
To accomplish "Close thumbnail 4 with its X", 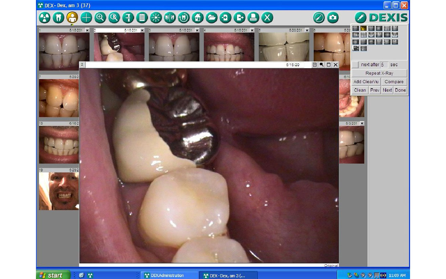I will [x=252, y=30].
